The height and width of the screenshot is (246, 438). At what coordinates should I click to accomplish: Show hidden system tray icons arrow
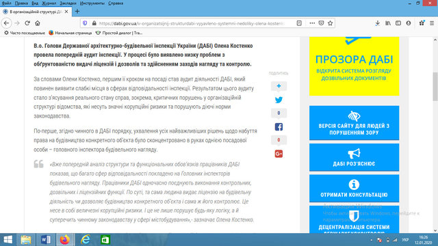371,240
